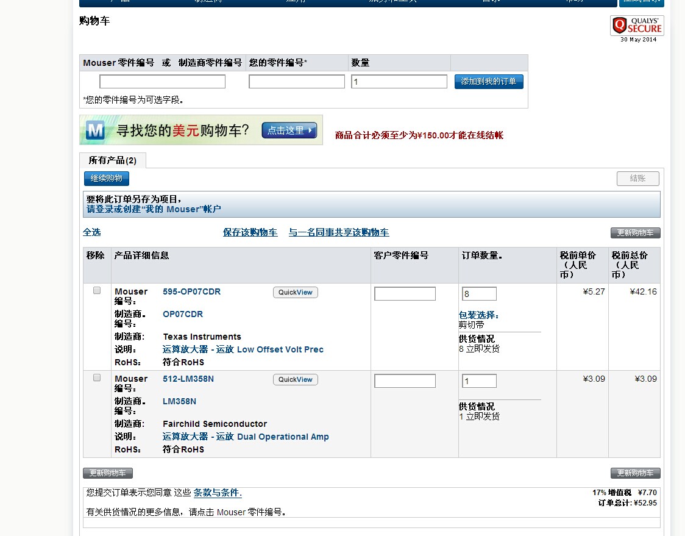
Task: Click 与一名同事共享该购物车 link
Action: [339, 232]
